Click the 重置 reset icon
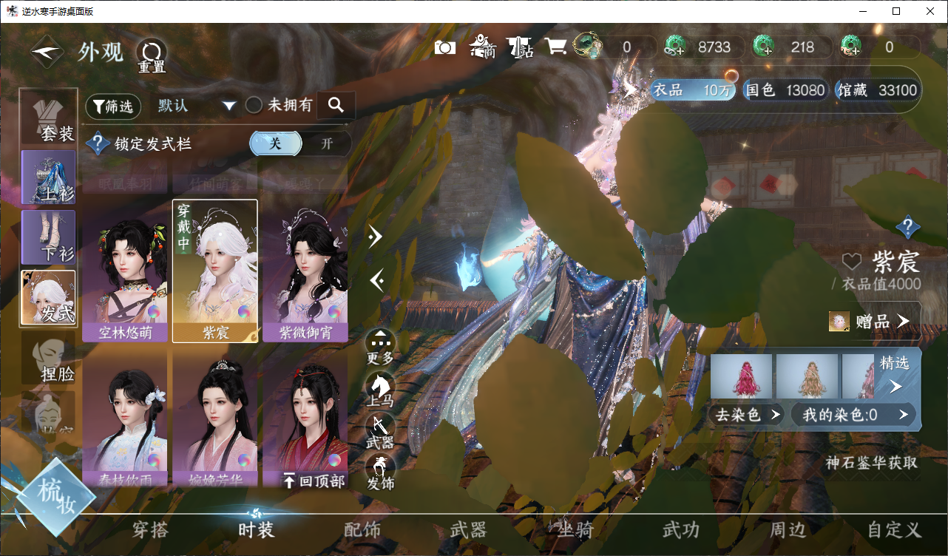The height and width of the screenshot is (556, 948). click(152, 55)
